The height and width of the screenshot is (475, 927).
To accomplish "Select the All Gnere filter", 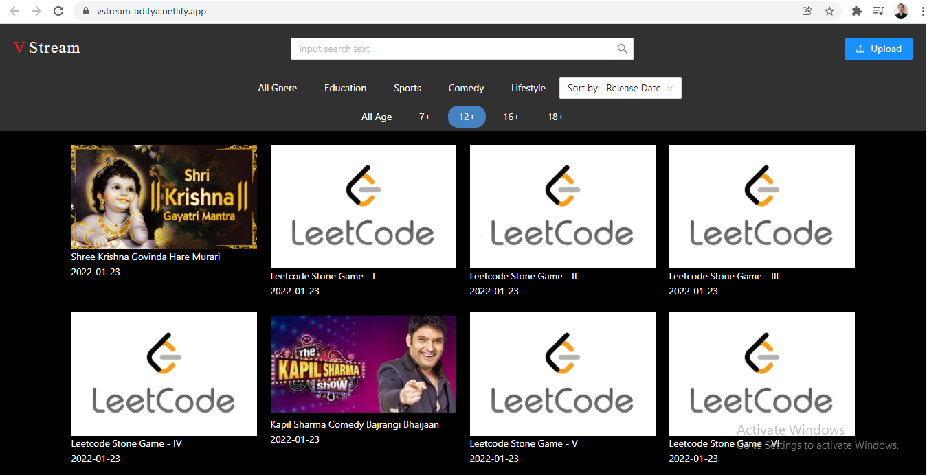I will click(278, 88).
